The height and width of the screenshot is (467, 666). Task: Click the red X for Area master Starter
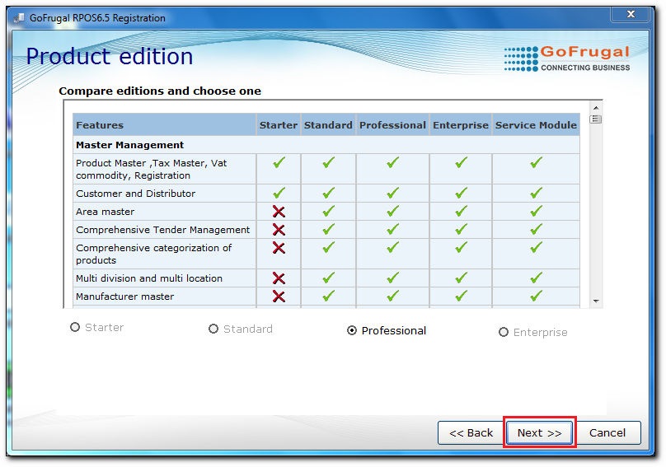(279, 212)
